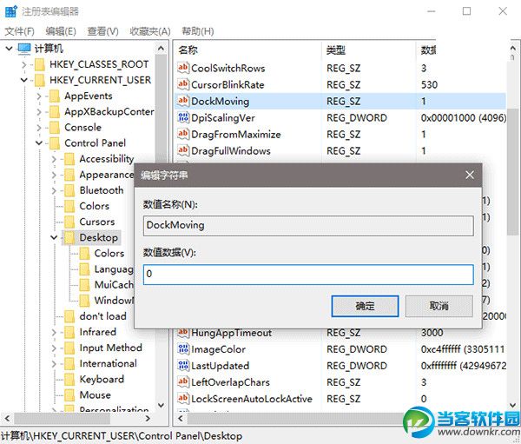Select the HungAppTimeout value row

340,333
